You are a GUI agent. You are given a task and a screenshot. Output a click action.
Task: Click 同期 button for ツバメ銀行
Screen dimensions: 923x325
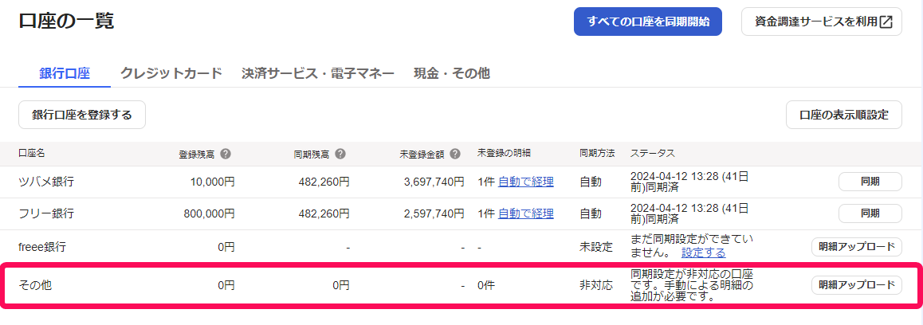(870, 182)
